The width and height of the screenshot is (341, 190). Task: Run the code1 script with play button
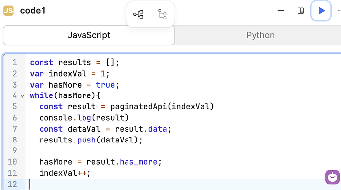pos(321,11)
